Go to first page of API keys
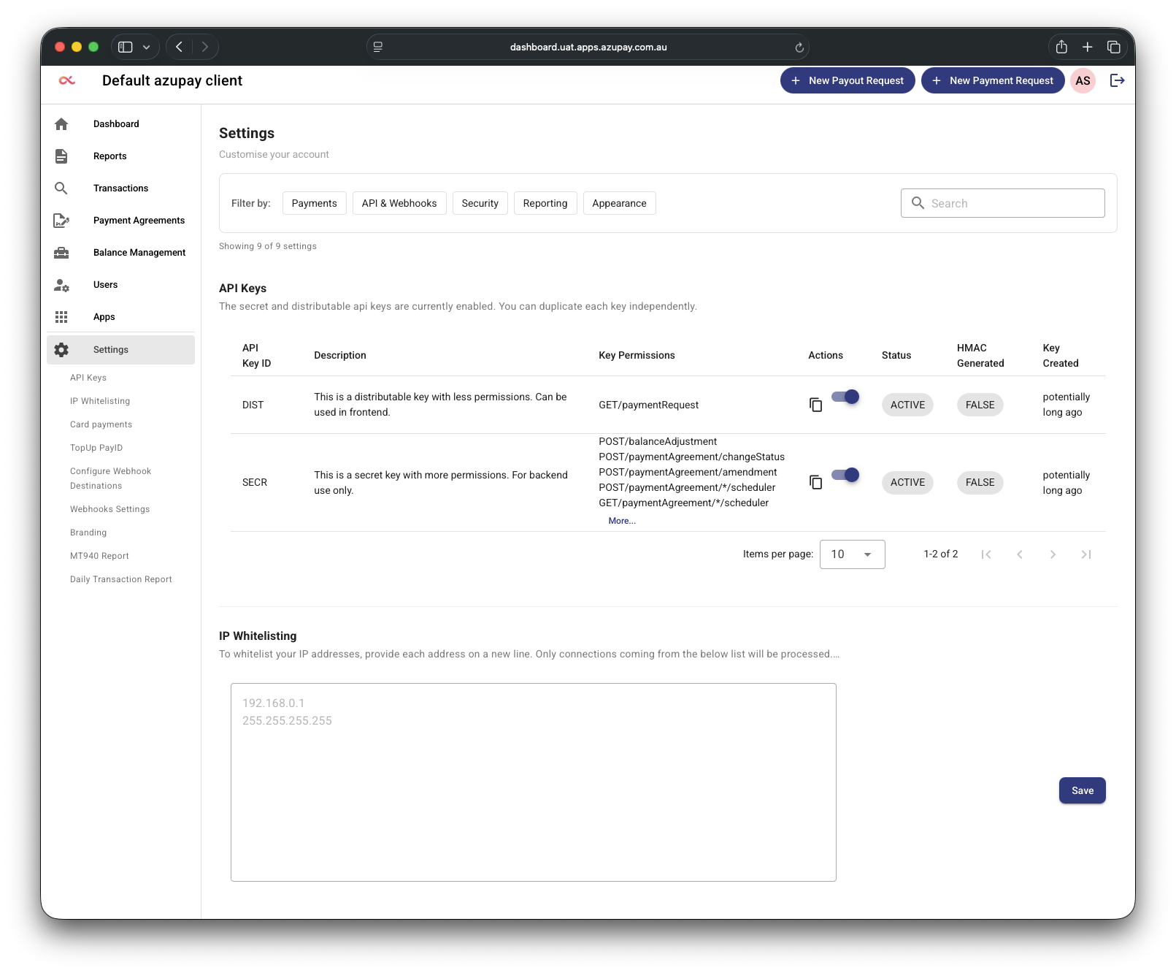 [x=986, y=554]
